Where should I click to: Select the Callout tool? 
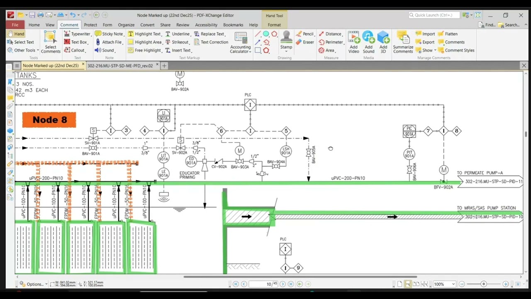(74, 50)
